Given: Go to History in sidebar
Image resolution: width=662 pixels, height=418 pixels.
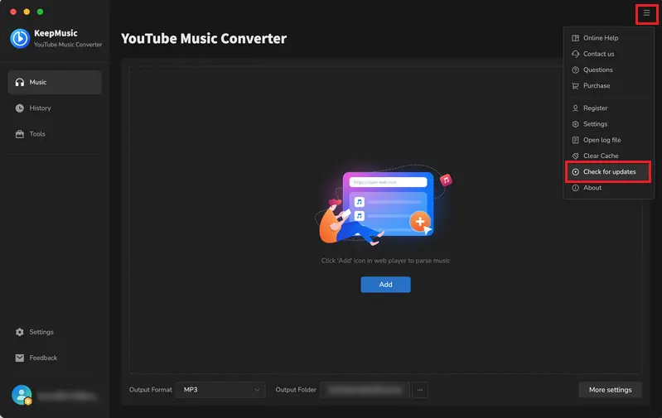Looking at the screenshot, I should coord(55,108).
